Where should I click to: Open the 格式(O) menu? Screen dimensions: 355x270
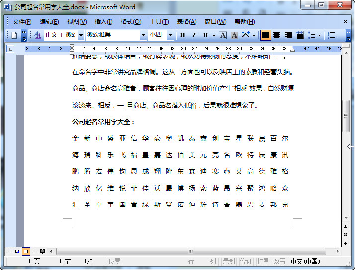click(131, 22)
